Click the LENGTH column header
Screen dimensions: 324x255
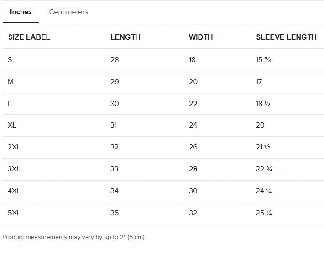[125, 37]
